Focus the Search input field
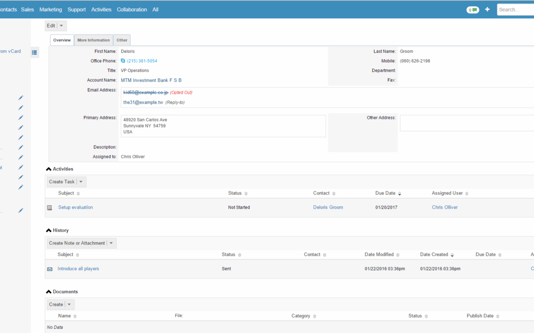Image resolution: width=534 pixels, height=333 pixels. point(515,9)
